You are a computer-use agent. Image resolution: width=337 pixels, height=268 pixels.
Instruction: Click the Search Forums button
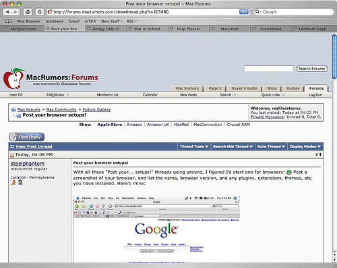[312, 69]
